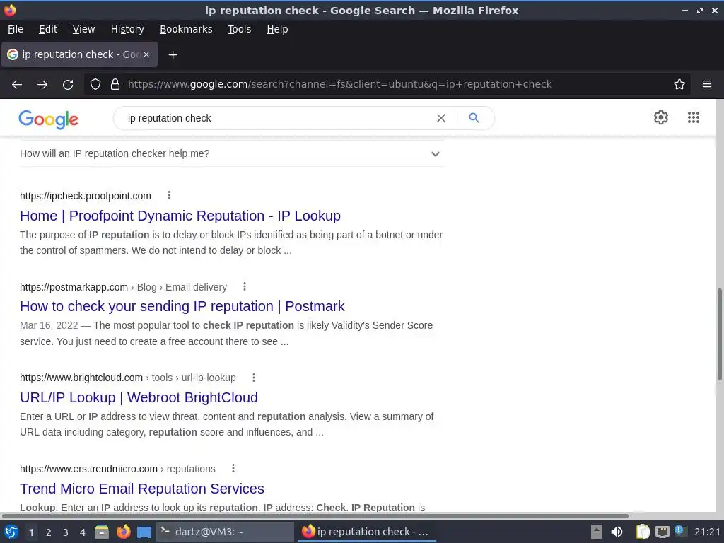The width and height of the screenshot is (724, 543).
Task: Close the ip reputation check tab
Action: coord(146,54)
